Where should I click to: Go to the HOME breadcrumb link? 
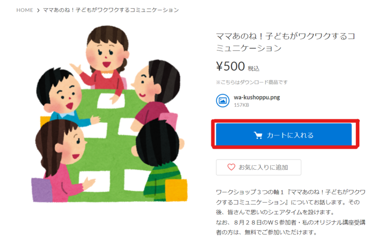[x=25, y=10]
